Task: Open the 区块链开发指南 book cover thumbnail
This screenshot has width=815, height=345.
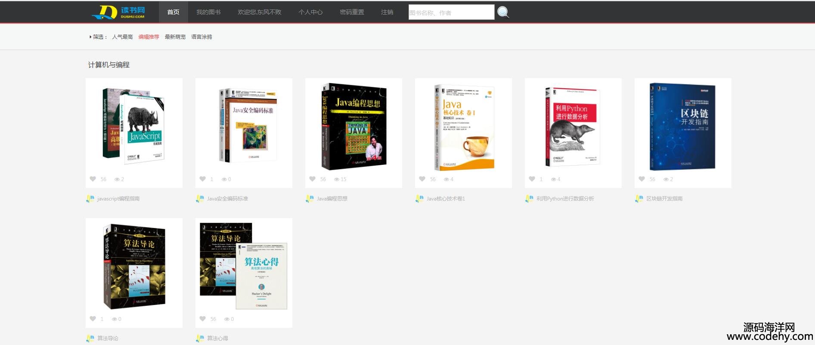Action: pos(682,127)
